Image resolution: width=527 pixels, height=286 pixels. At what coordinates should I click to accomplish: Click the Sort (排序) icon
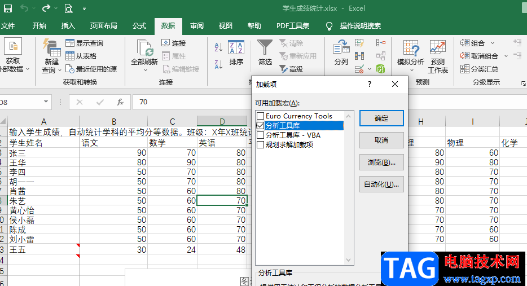tap(236, 49)
